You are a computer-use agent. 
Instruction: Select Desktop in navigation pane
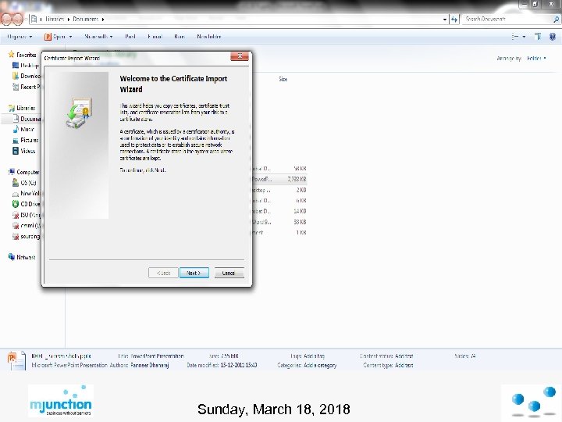pos(30,66)
